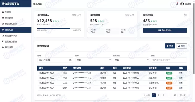Click the 售票 plus button
This screenshot has width=195, height=102.
[x=170, y=46]
